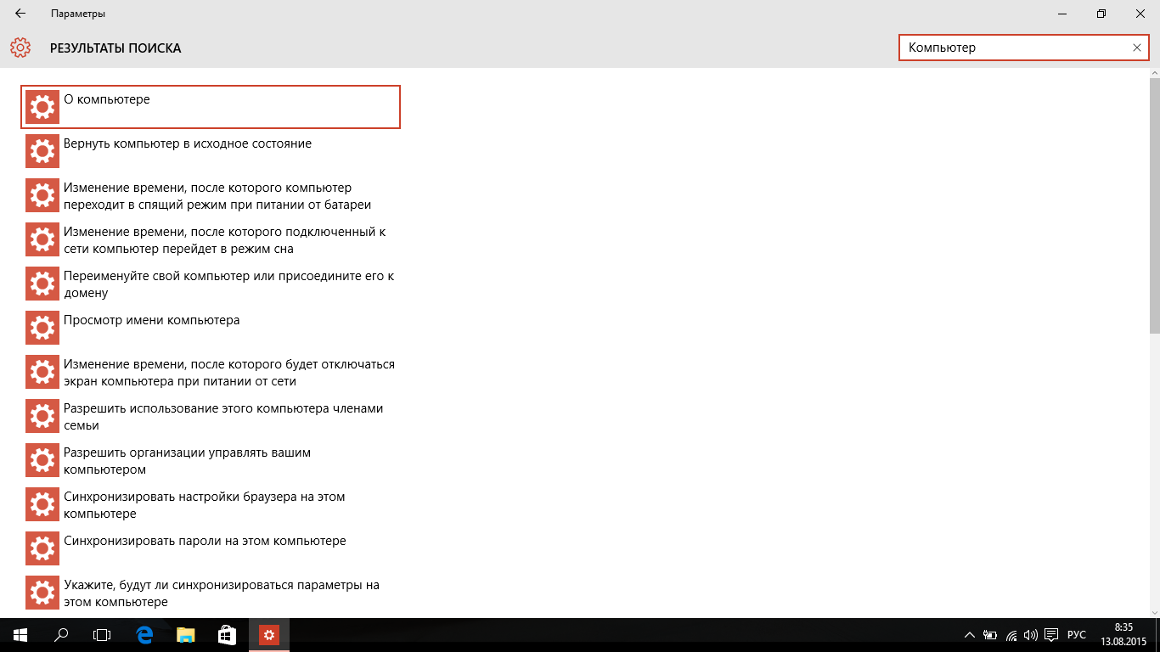The width and height of the screenshot is (1160, 652).
Task: Open "Вернуть компьютер в исходное состояние"
Action: 210,151
